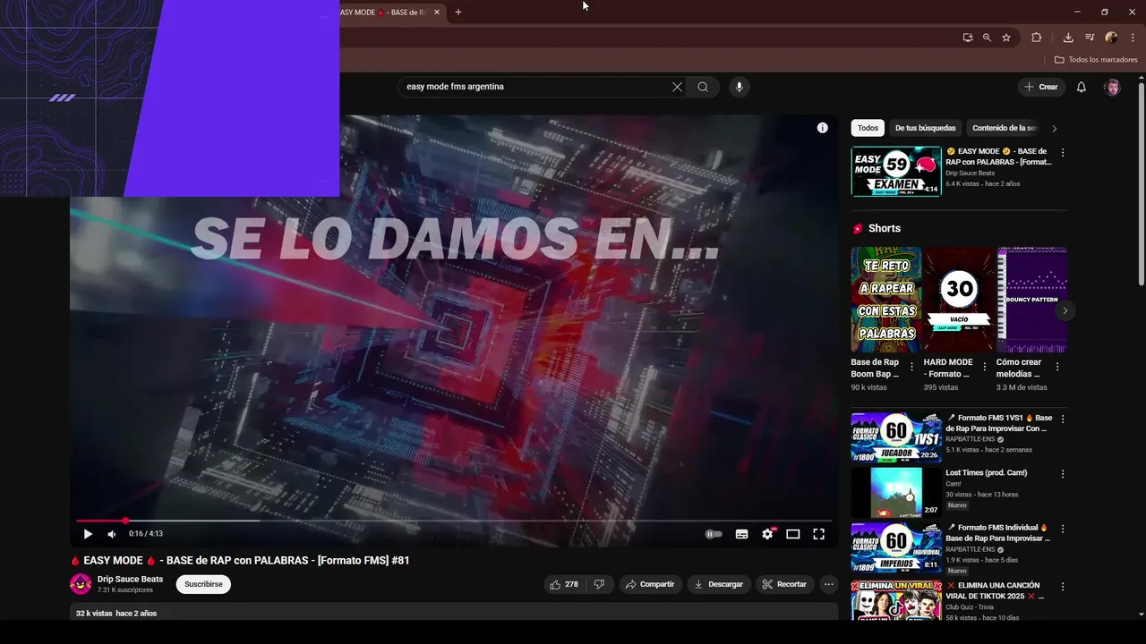Open Lost Times (prod. Cam!) video
Screen dimensions: 1146x644
[896, 492]
